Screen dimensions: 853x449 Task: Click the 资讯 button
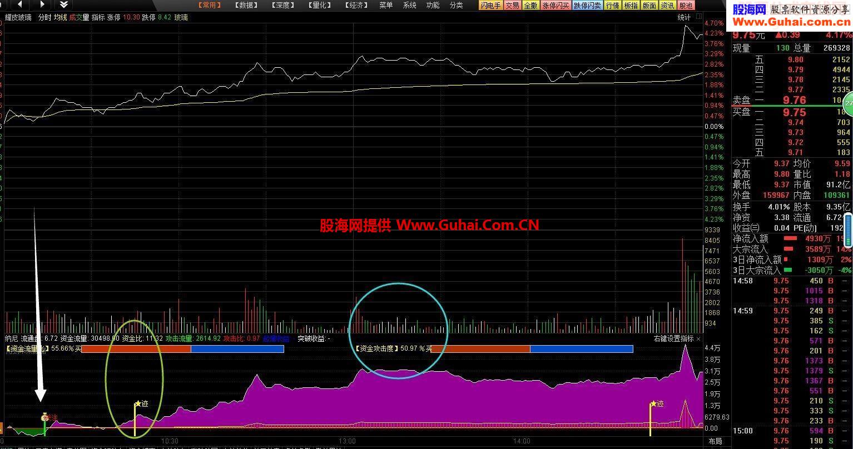667,5
